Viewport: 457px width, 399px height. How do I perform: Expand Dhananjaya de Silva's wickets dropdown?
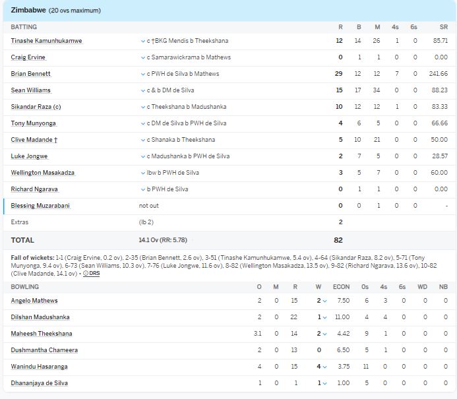coord(325,383)
